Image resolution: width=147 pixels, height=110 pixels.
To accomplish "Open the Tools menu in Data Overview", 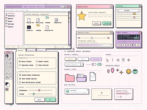I will [x=21, y=10].
